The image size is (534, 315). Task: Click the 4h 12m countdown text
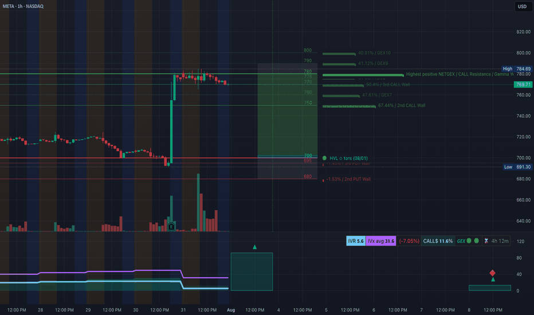click(500, 241)
